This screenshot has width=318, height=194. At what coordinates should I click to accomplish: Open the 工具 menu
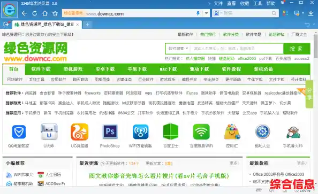(x=258, y=3)
